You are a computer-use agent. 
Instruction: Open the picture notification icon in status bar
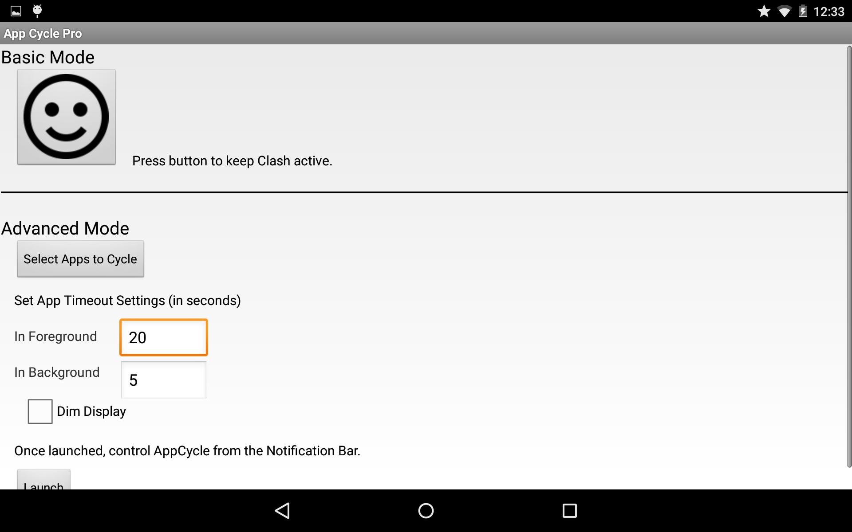(x=16, y=11)
